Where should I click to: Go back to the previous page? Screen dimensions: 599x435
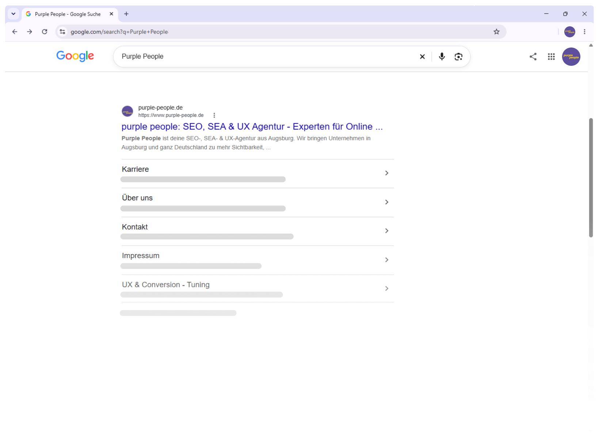(x=15, y=32)
